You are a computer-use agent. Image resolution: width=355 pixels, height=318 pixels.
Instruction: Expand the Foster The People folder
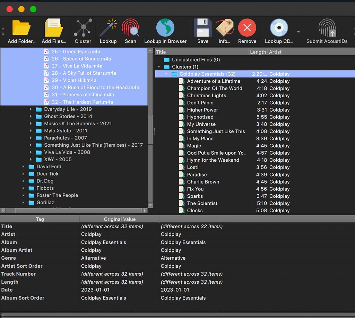point(23,195)
